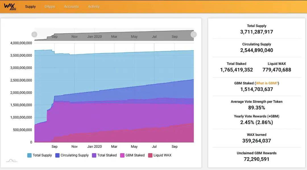Image resolution: width=307 pixels, height=170 pixels.
Task: Click the WAX burned value
Action: pyautogui.click(x=256, y=141)
